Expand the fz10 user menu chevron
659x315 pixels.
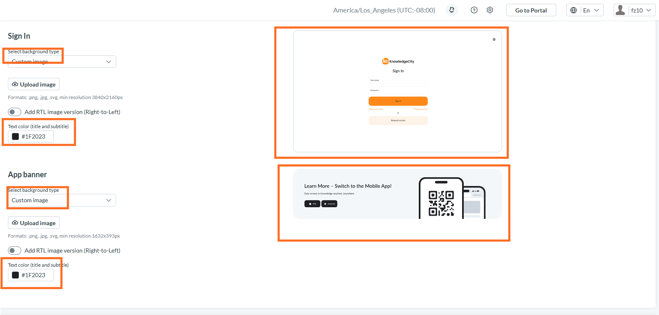649,10
